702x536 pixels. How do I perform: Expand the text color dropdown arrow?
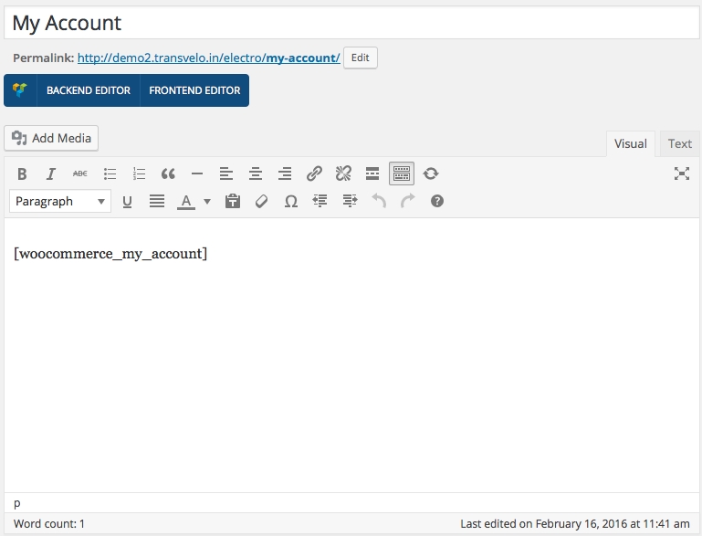(207, 201)
